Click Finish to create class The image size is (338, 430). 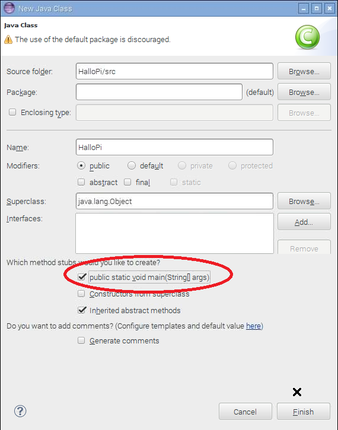pyautogui.click(x=304, y=412)
